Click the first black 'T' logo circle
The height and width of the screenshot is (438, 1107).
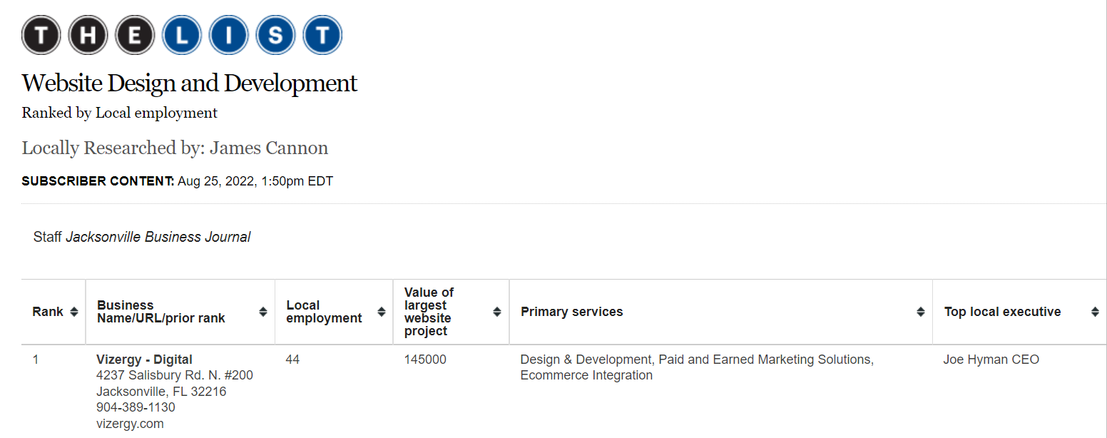tap(41, 35)
